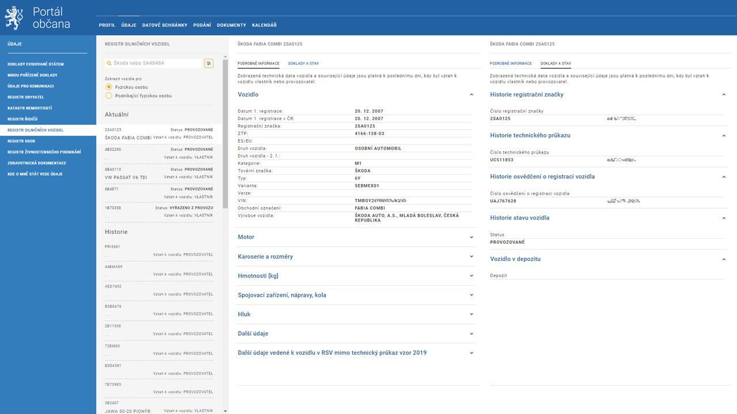
Task: Expand the Karoserie a rozměry section
Action: pyautogui.click(x=471, y=256)
